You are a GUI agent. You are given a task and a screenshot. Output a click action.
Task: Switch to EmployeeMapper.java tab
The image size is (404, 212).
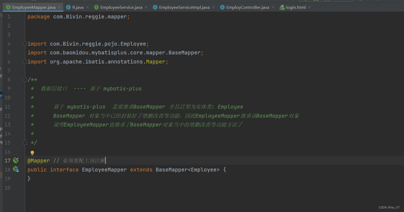point(33,7)
